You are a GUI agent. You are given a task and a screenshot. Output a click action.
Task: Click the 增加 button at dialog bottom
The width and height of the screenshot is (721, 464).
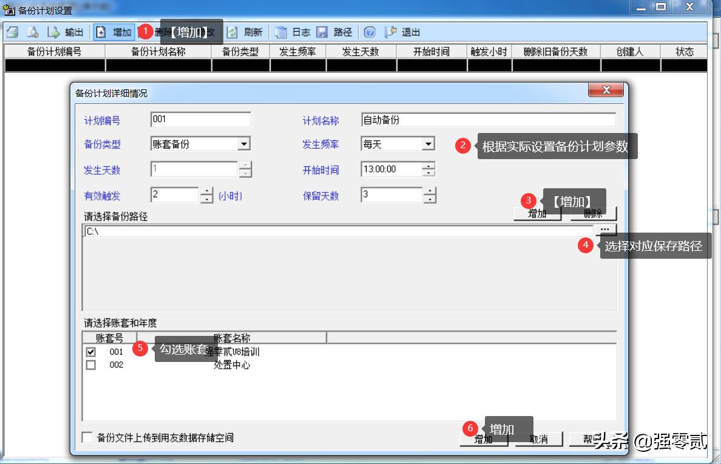tap(482, 438)
